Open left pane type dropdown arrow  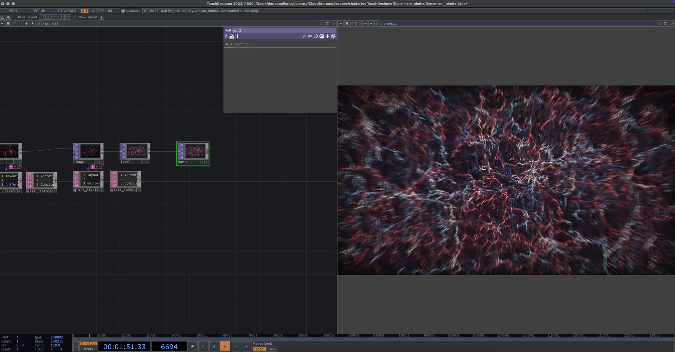2,24
